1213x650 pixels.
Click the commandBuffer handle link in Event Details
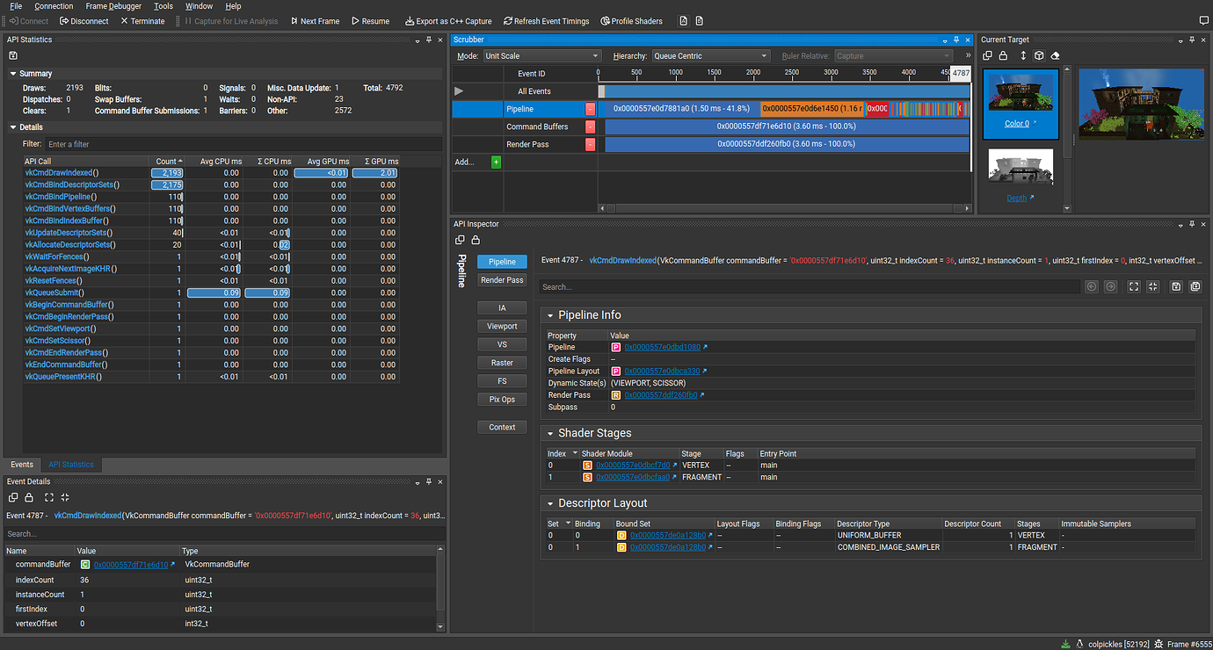pos(131,565)
